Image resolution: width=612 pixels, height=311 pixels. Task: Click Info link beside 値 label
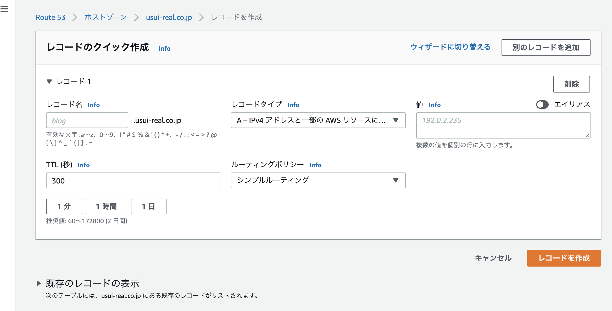434,105
